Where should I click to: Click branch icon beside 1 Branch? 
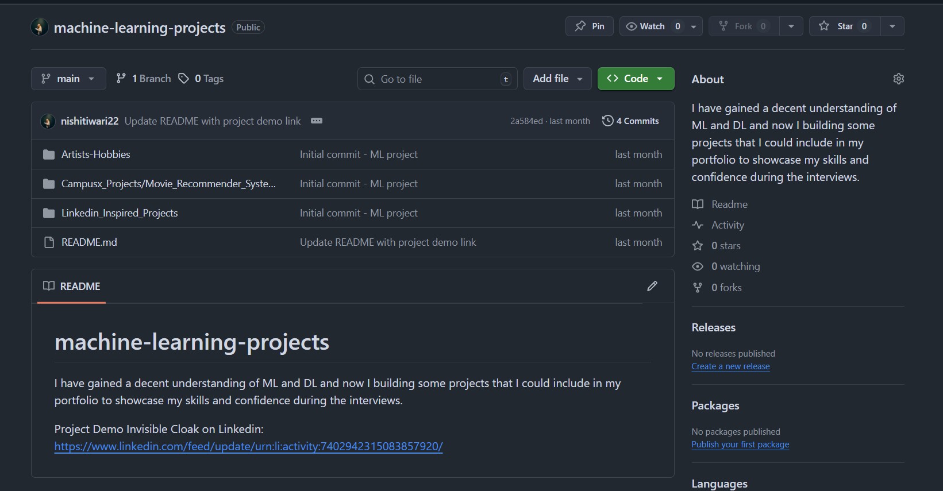[x=121, y=79]
